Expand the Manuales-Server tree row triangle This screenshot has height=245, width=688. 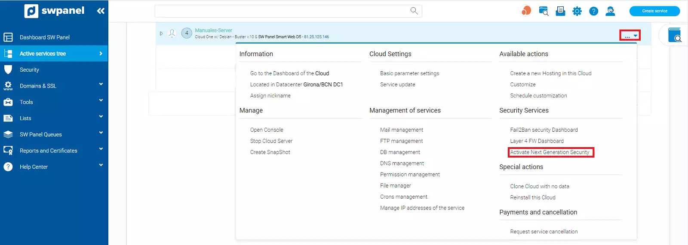(161, 33)
